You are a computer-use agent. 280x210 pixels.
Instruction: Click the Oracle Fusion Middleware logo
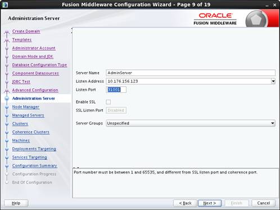pos(215,19)
